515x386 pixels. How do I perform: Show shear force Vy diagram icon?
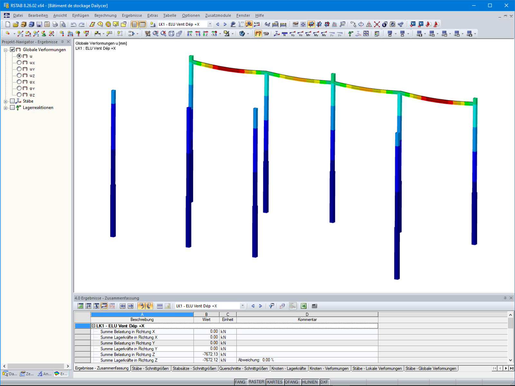(x=293, y=34)
